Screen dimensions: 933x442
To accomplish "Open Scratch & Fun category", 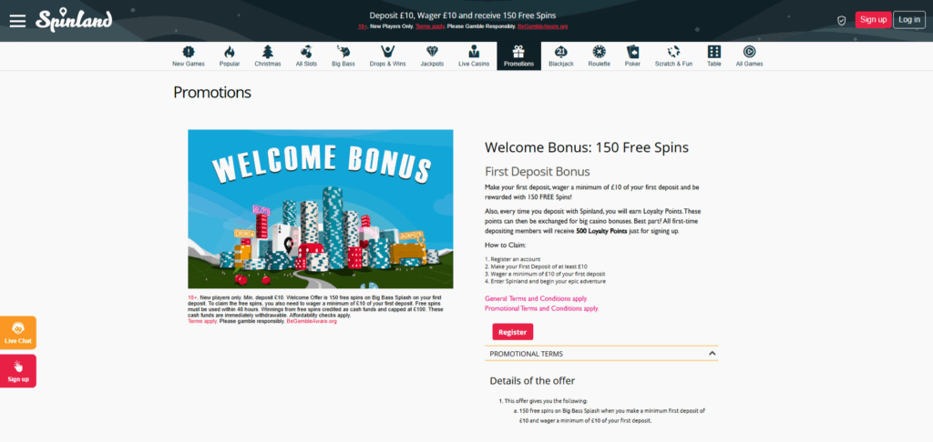I will click(673, 55).
